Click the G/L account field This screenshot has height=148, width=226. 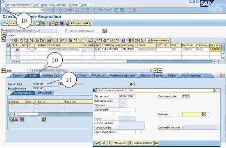point(127,96)
